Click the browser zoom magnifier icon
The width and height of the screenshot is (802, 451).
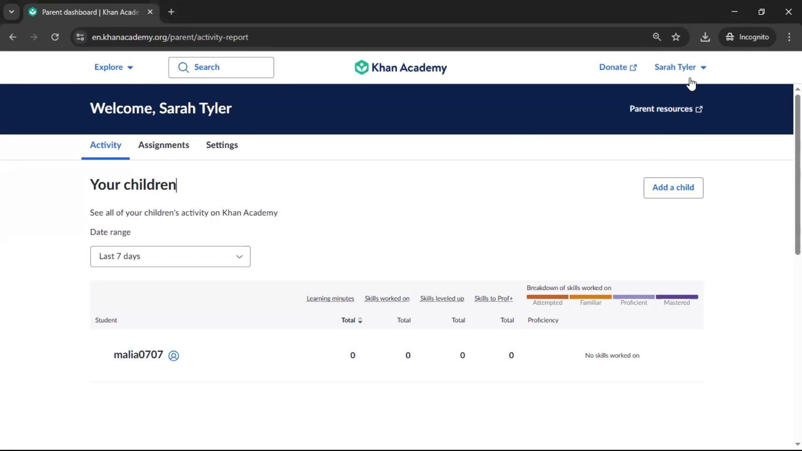point(657,37)
